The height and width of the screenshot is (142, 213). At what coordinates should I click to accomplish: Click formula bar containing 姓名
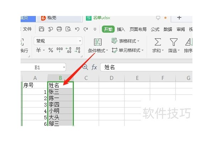146,67
